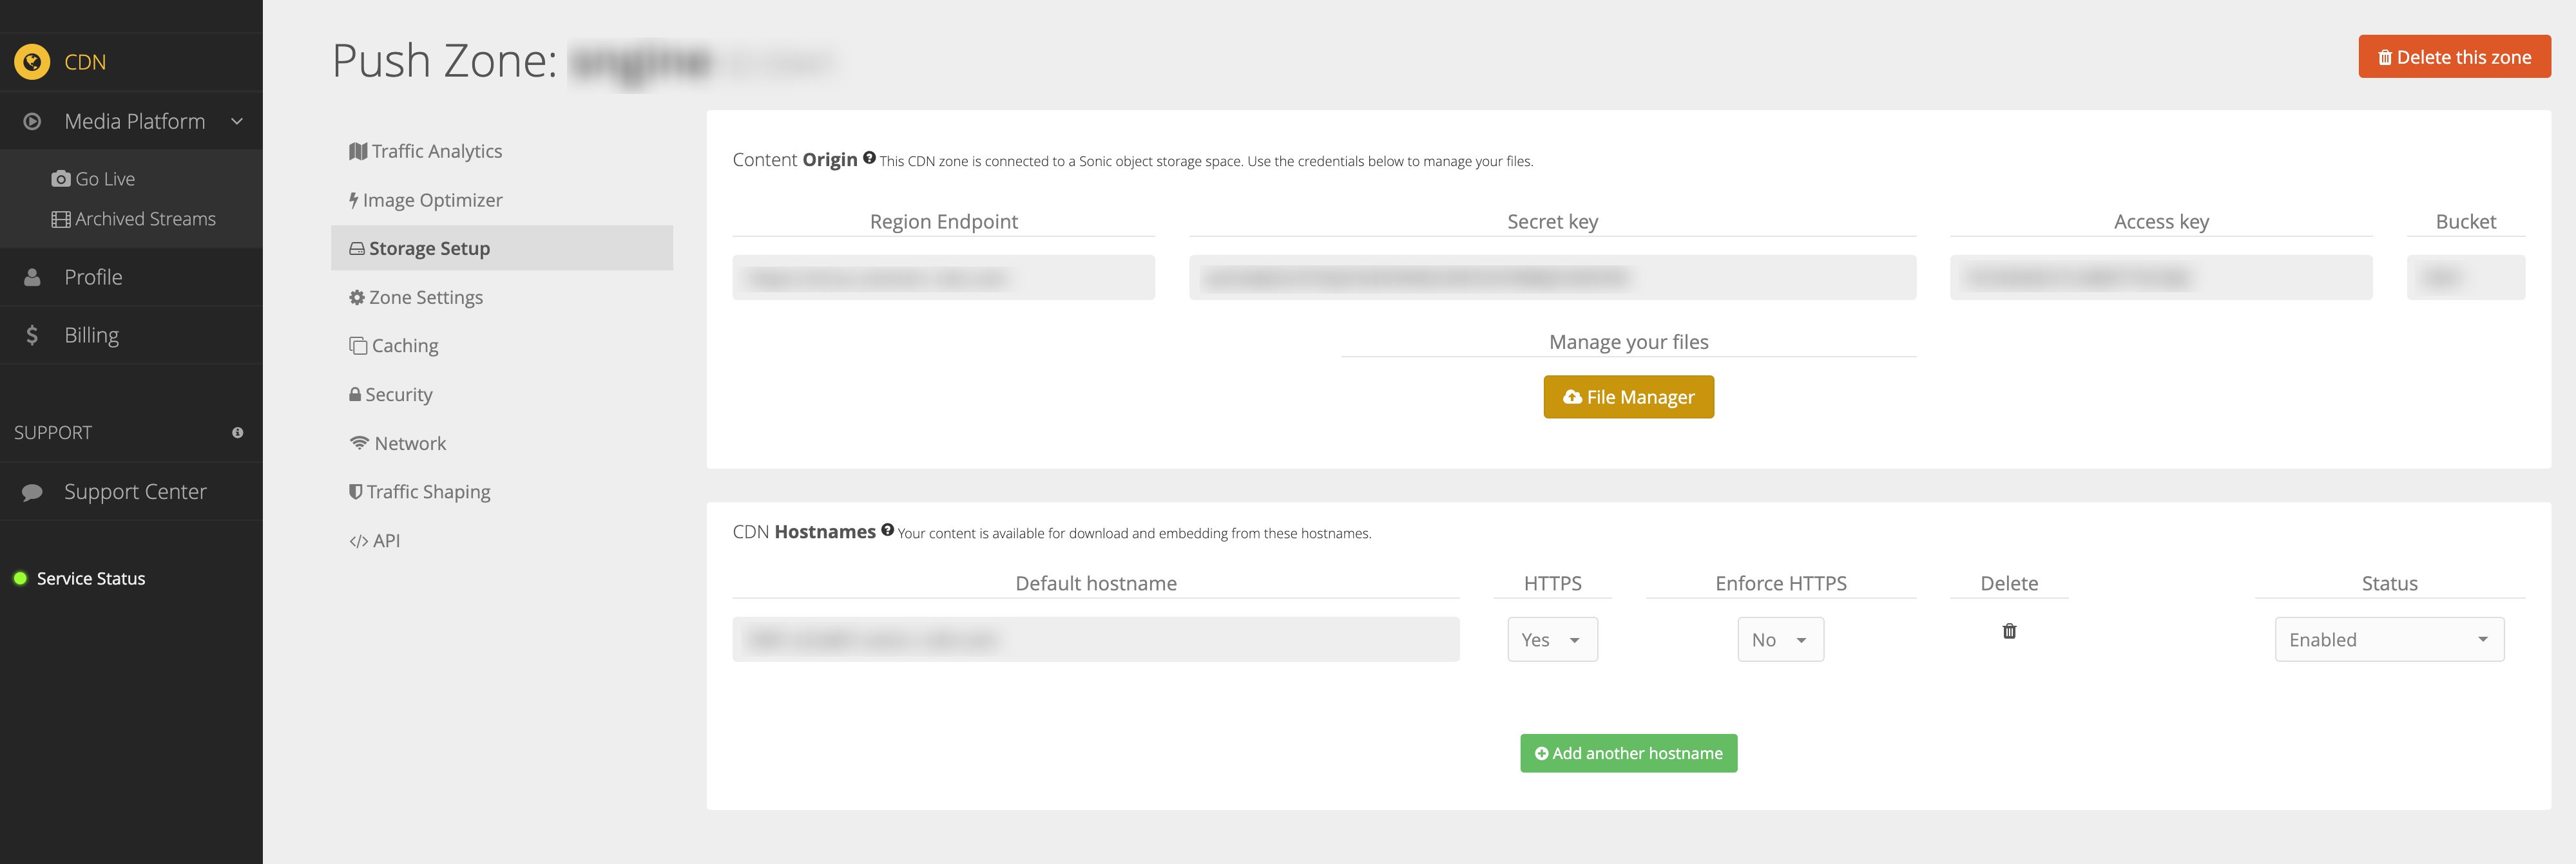The width and height of the screenshot is (2576, 864).
Task: Click the CDN Hostnames help question icon
Action: point(887,531)
